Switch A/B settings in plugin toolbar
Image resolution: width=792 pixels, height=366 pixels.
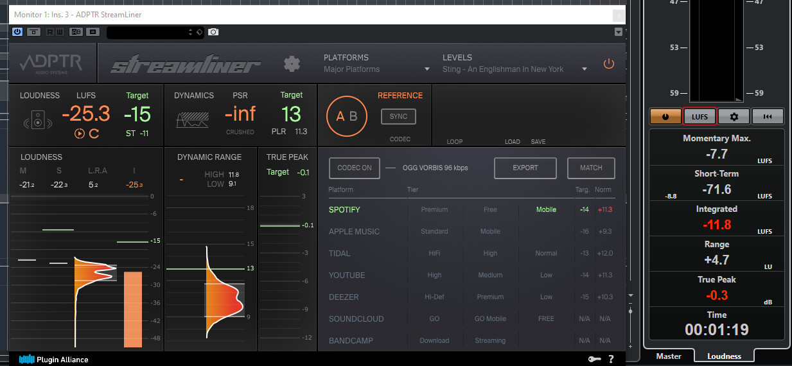tap(76, 31)
